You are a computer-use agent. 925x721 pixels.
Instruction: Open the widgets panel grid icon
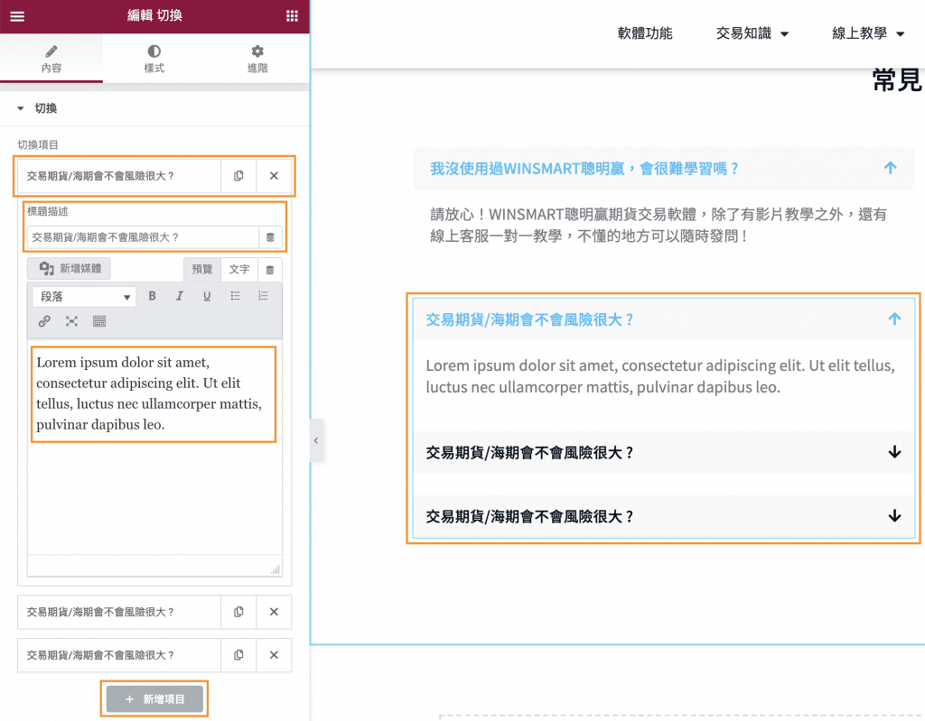coord(291,16)
